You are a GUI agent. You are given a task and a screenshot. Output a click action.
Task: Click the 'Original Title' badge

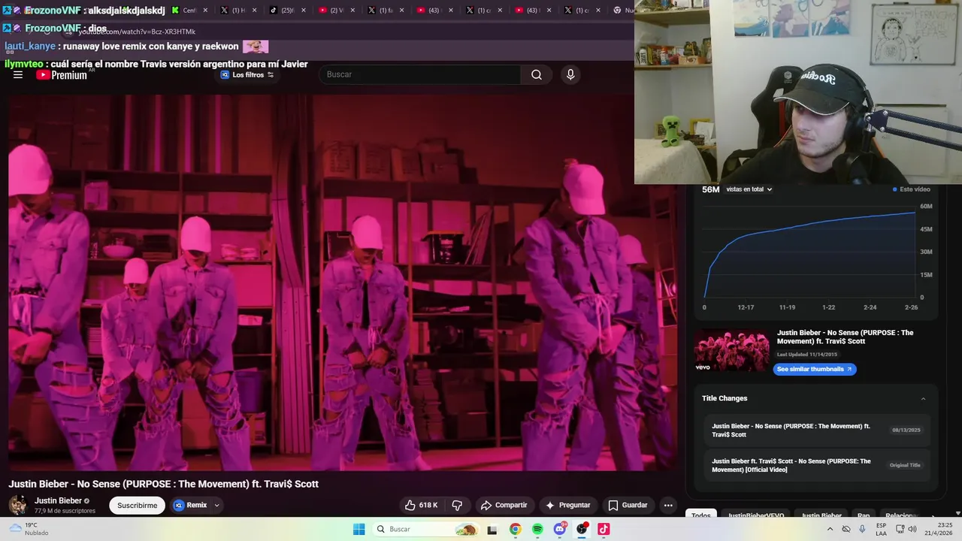click(904, 465)
